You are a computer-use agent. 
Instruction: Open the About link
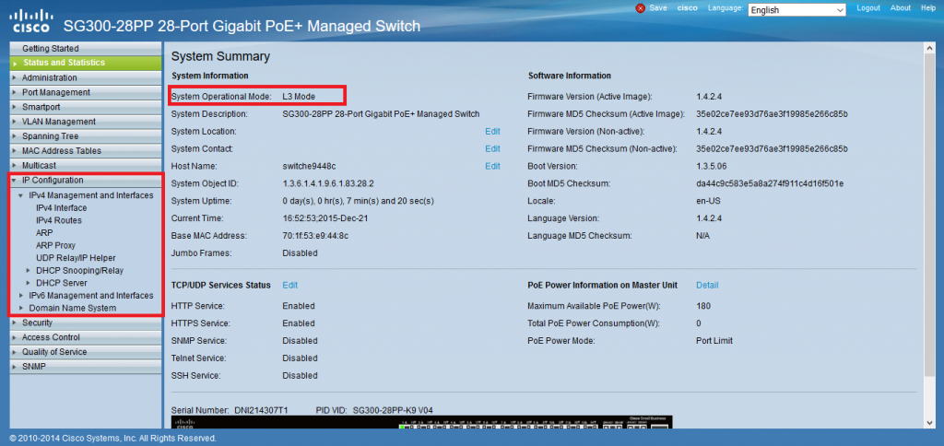pos(901,7)
